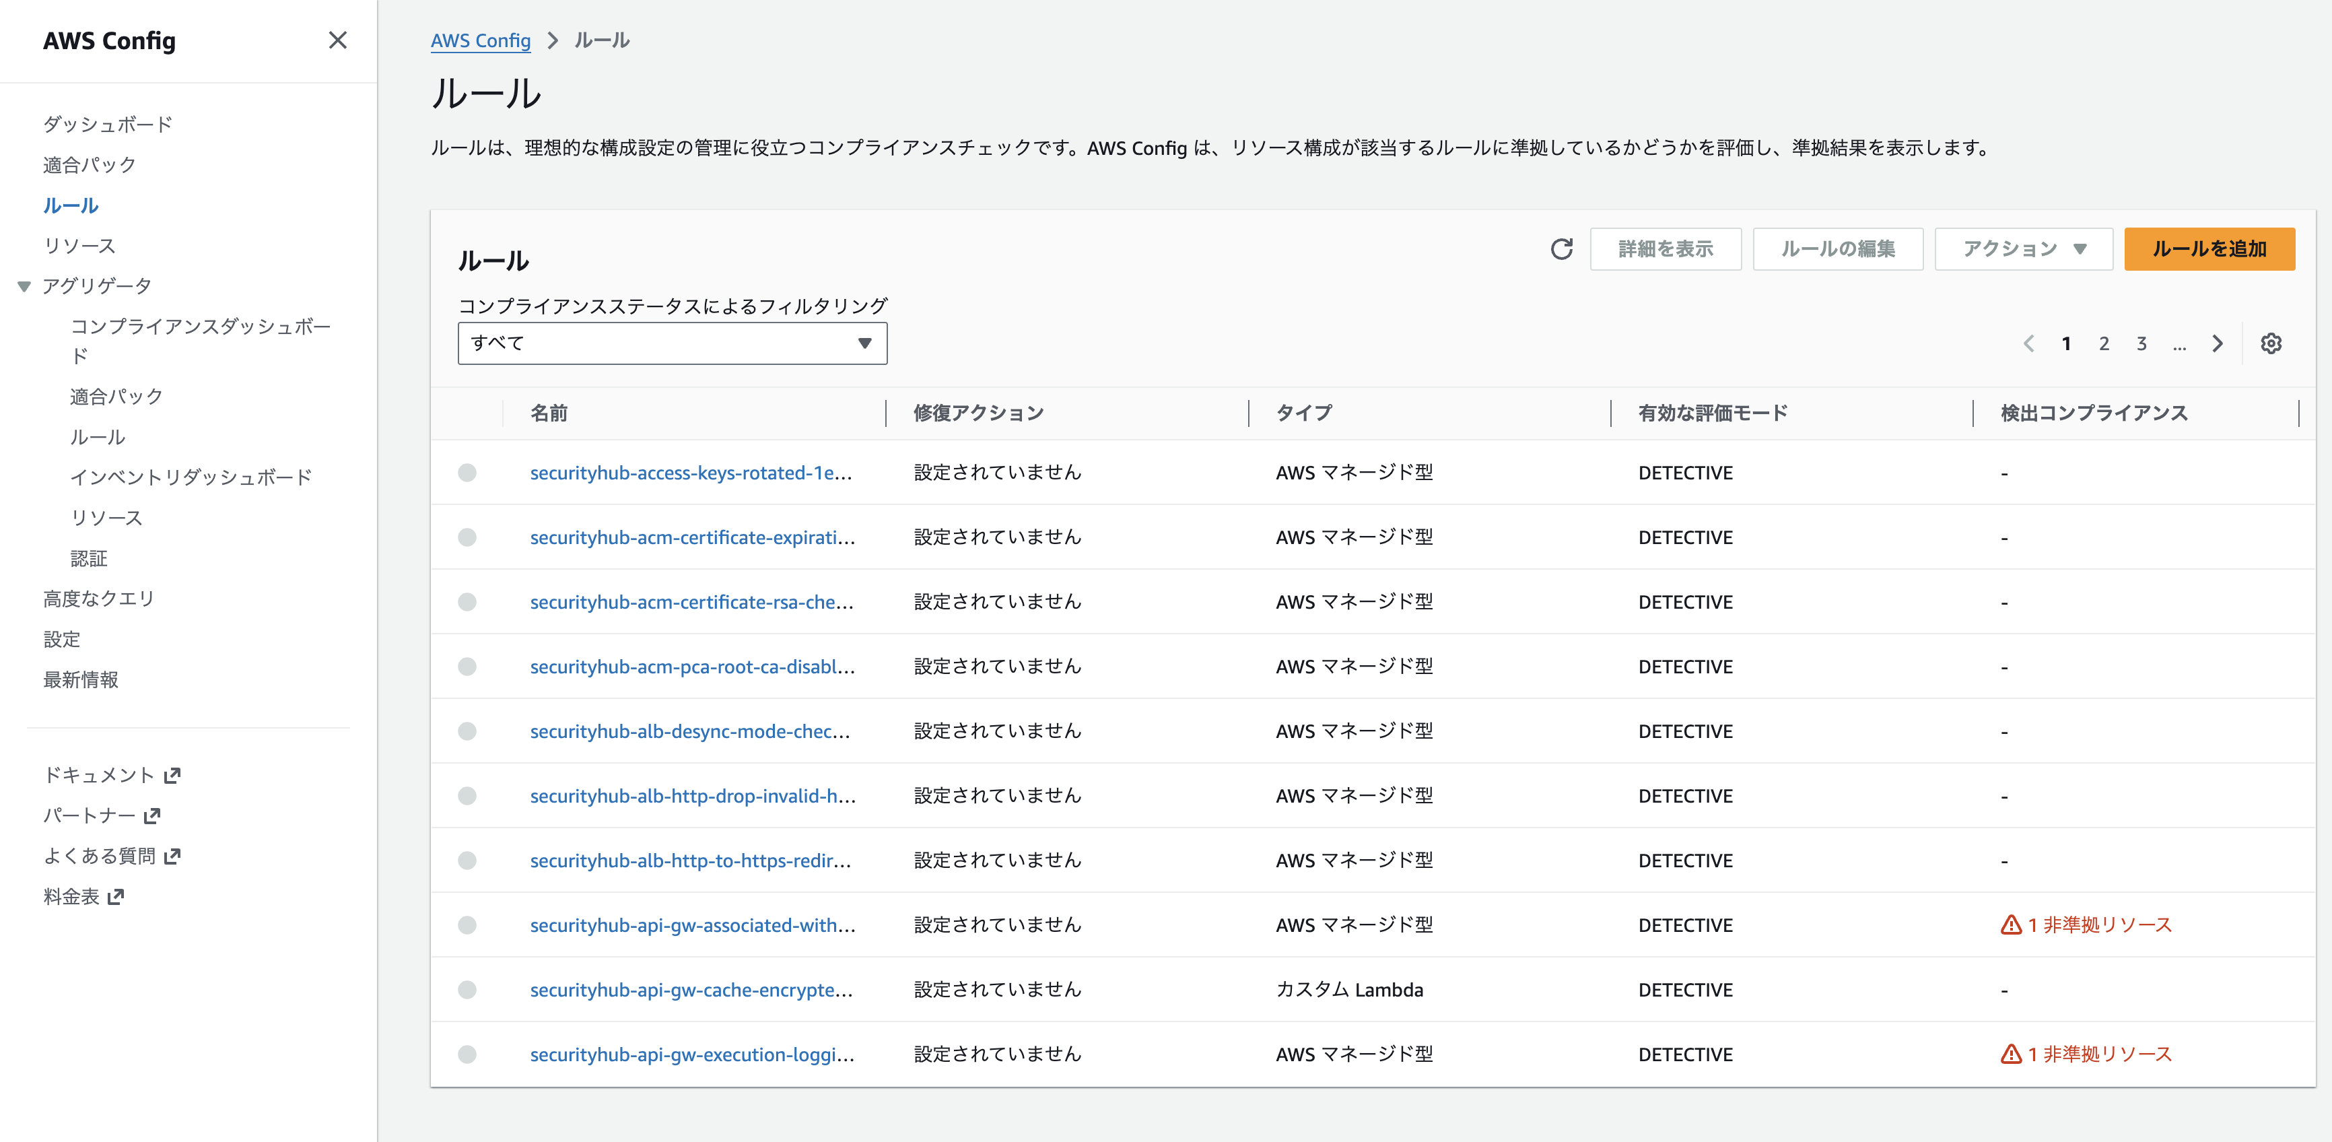
Task: Select securityhub-access-keys-rotated rule radio button
Action: click(467, 473)
